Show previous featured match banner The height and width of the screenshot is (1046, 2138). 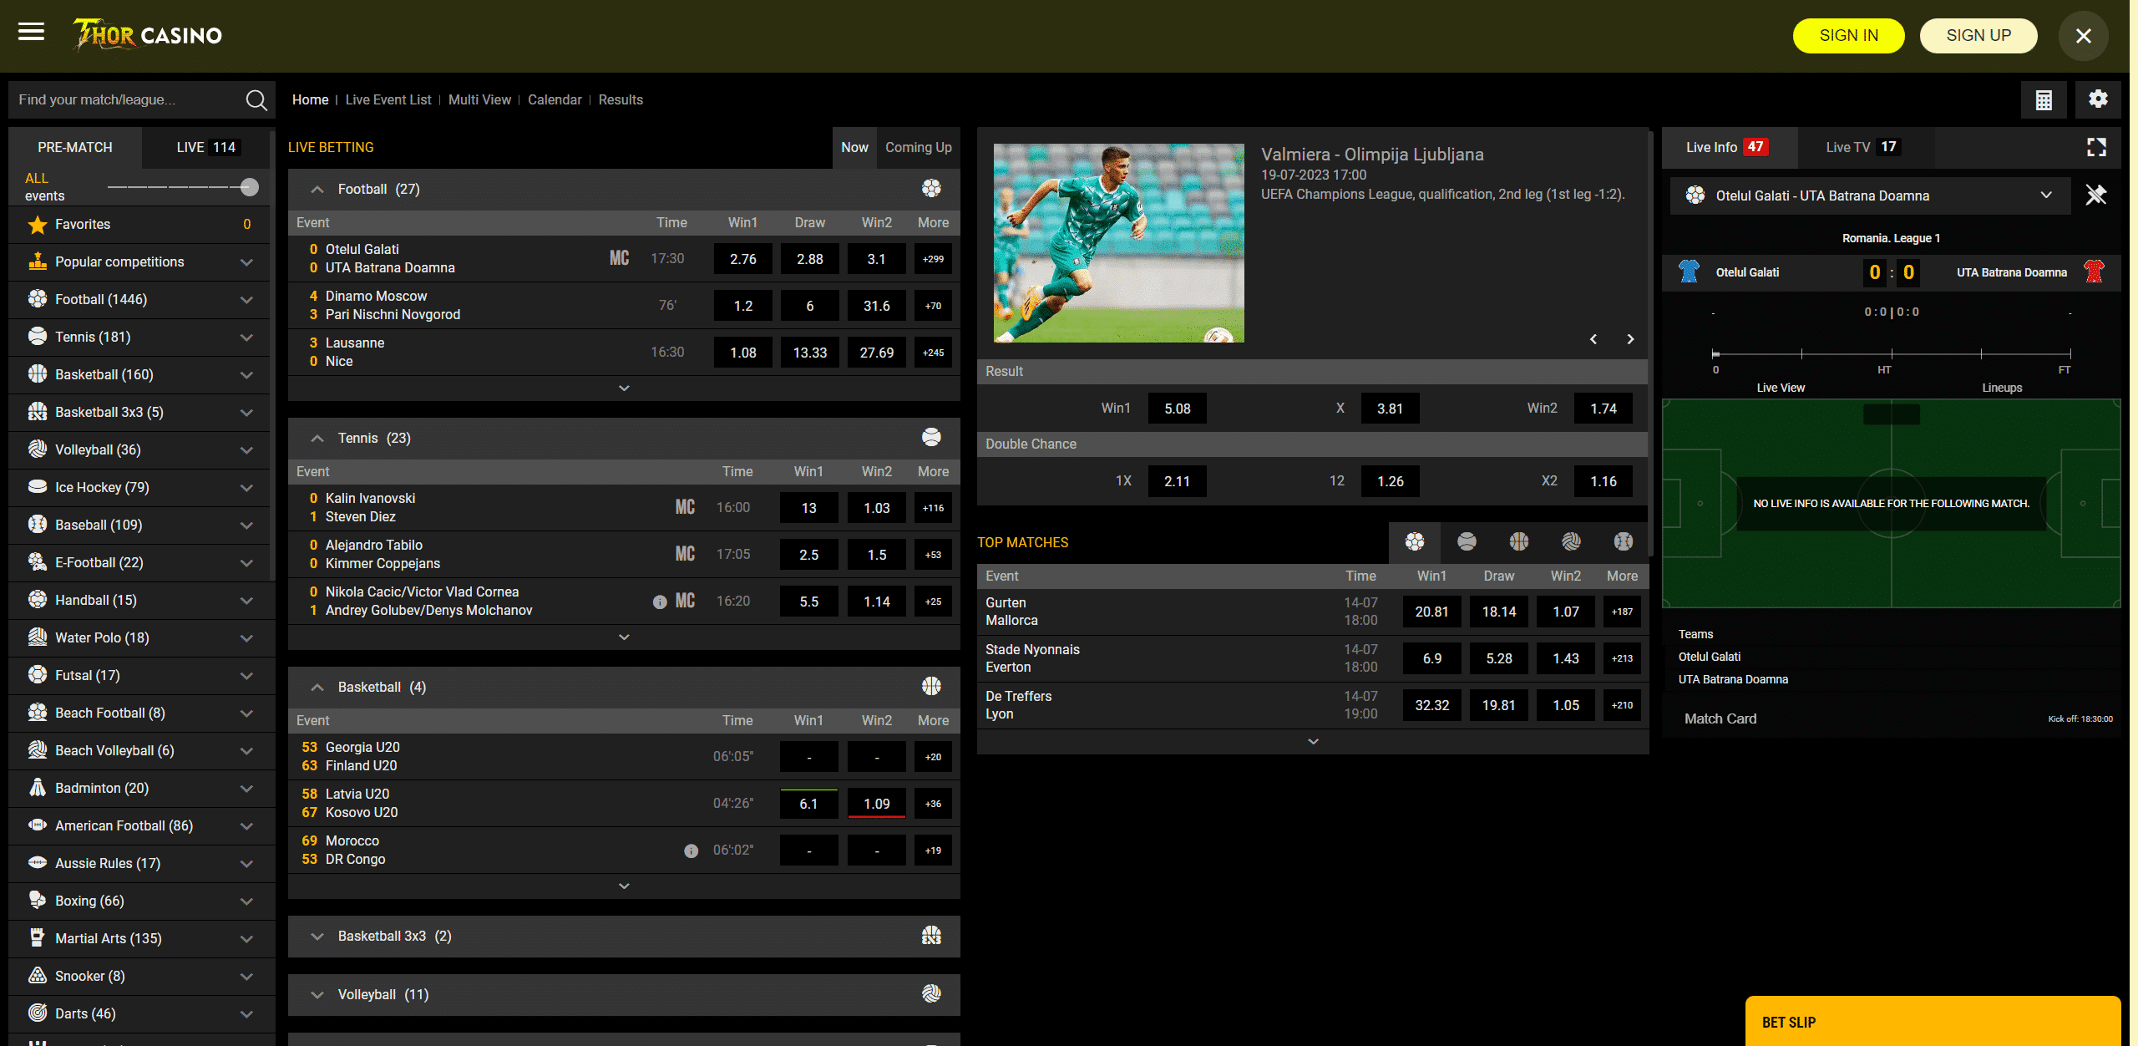(x=1593, y=339)
